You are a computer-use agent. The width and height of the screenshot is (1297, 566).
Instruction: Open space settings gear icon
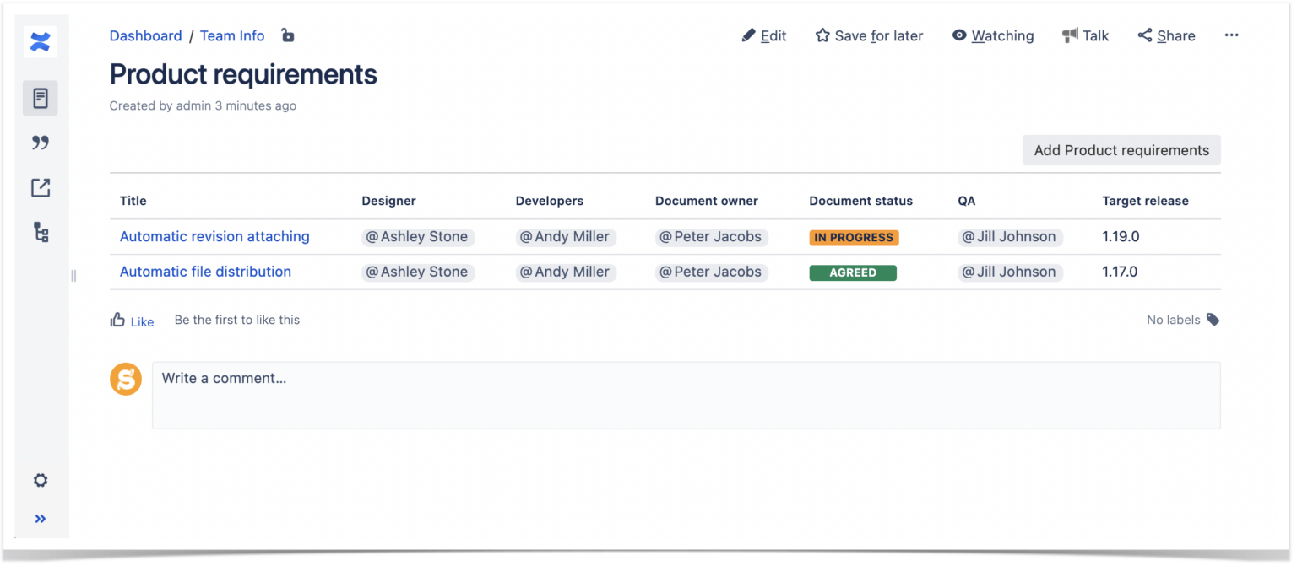click(41, 480)
